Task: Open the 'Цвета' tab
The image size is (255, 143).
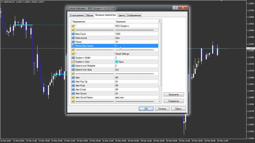Action: pyautogui.click(x=122, y=15)
